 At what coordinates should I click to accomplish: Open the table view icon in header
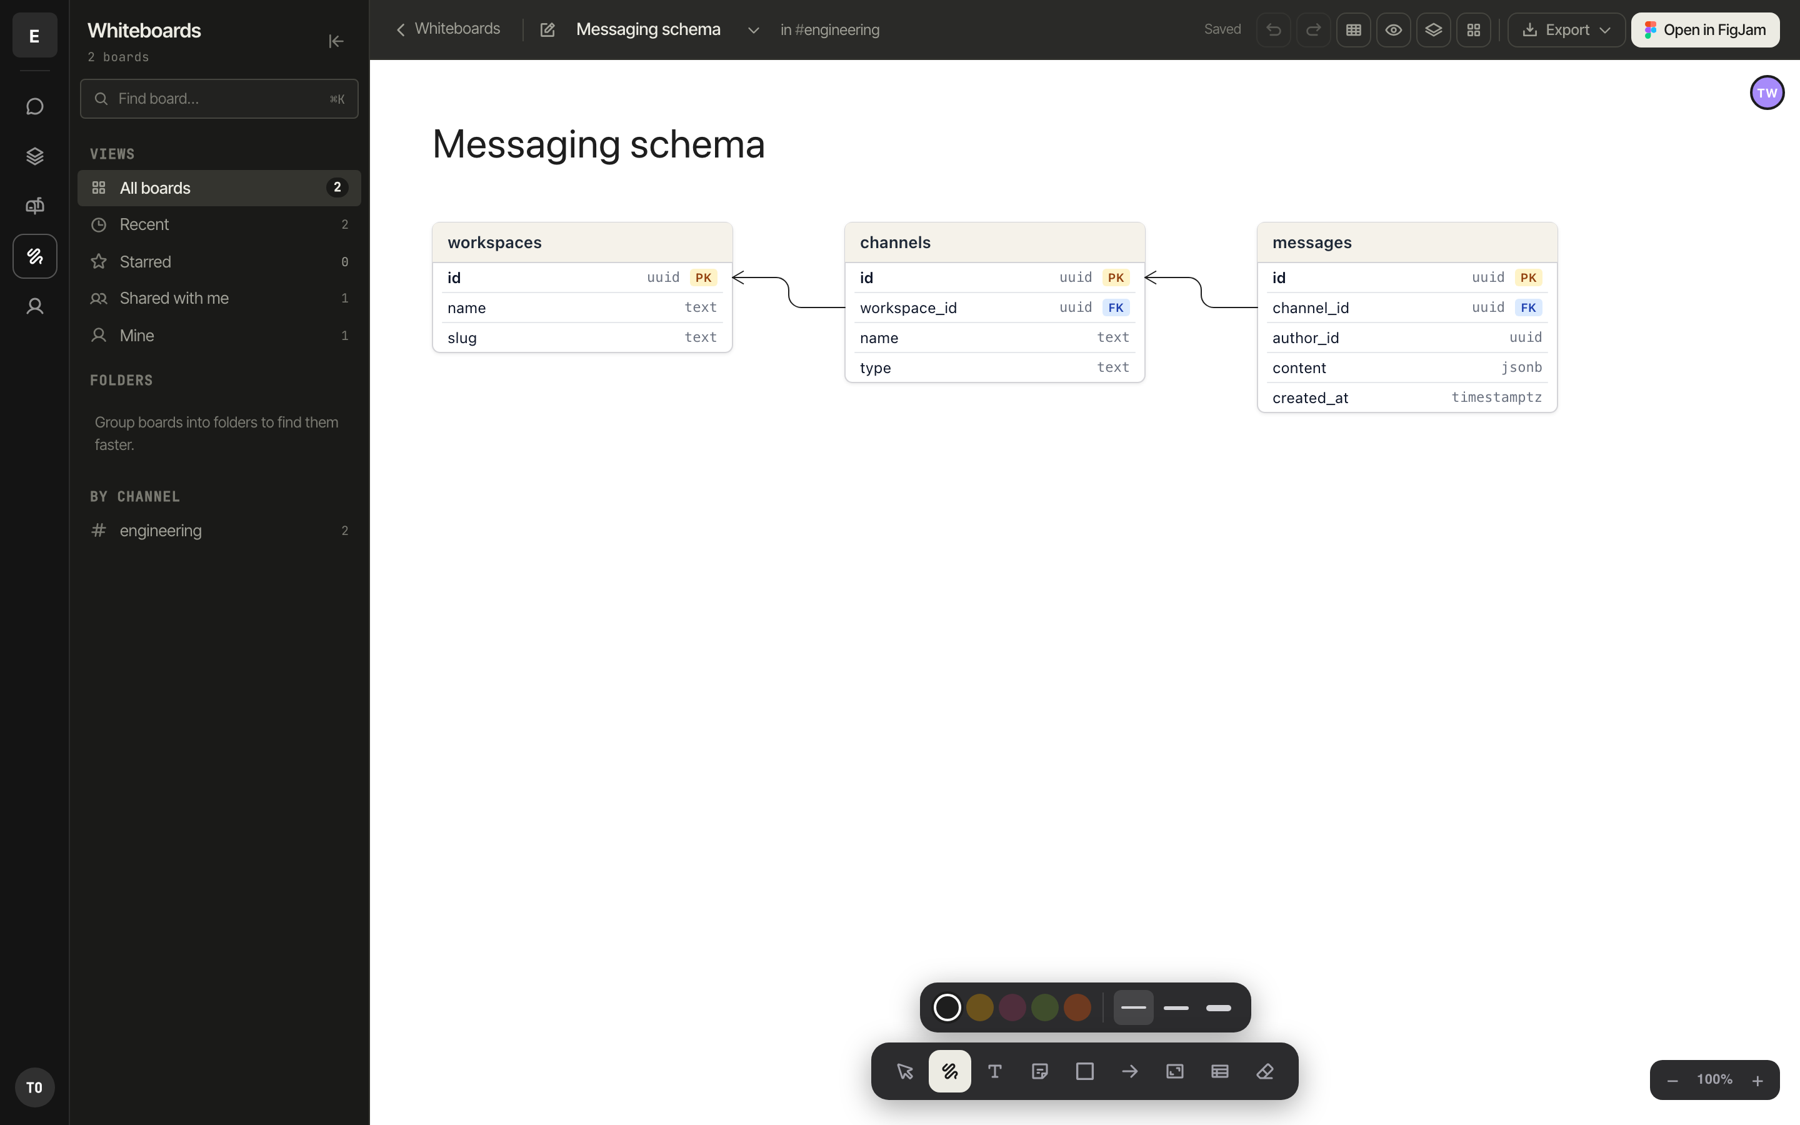pyautogui.click(x=1354, y=30)
